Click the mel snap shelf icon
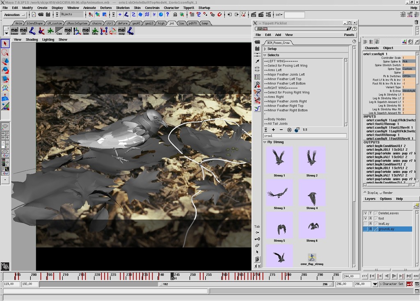 (x=121, y=31)
